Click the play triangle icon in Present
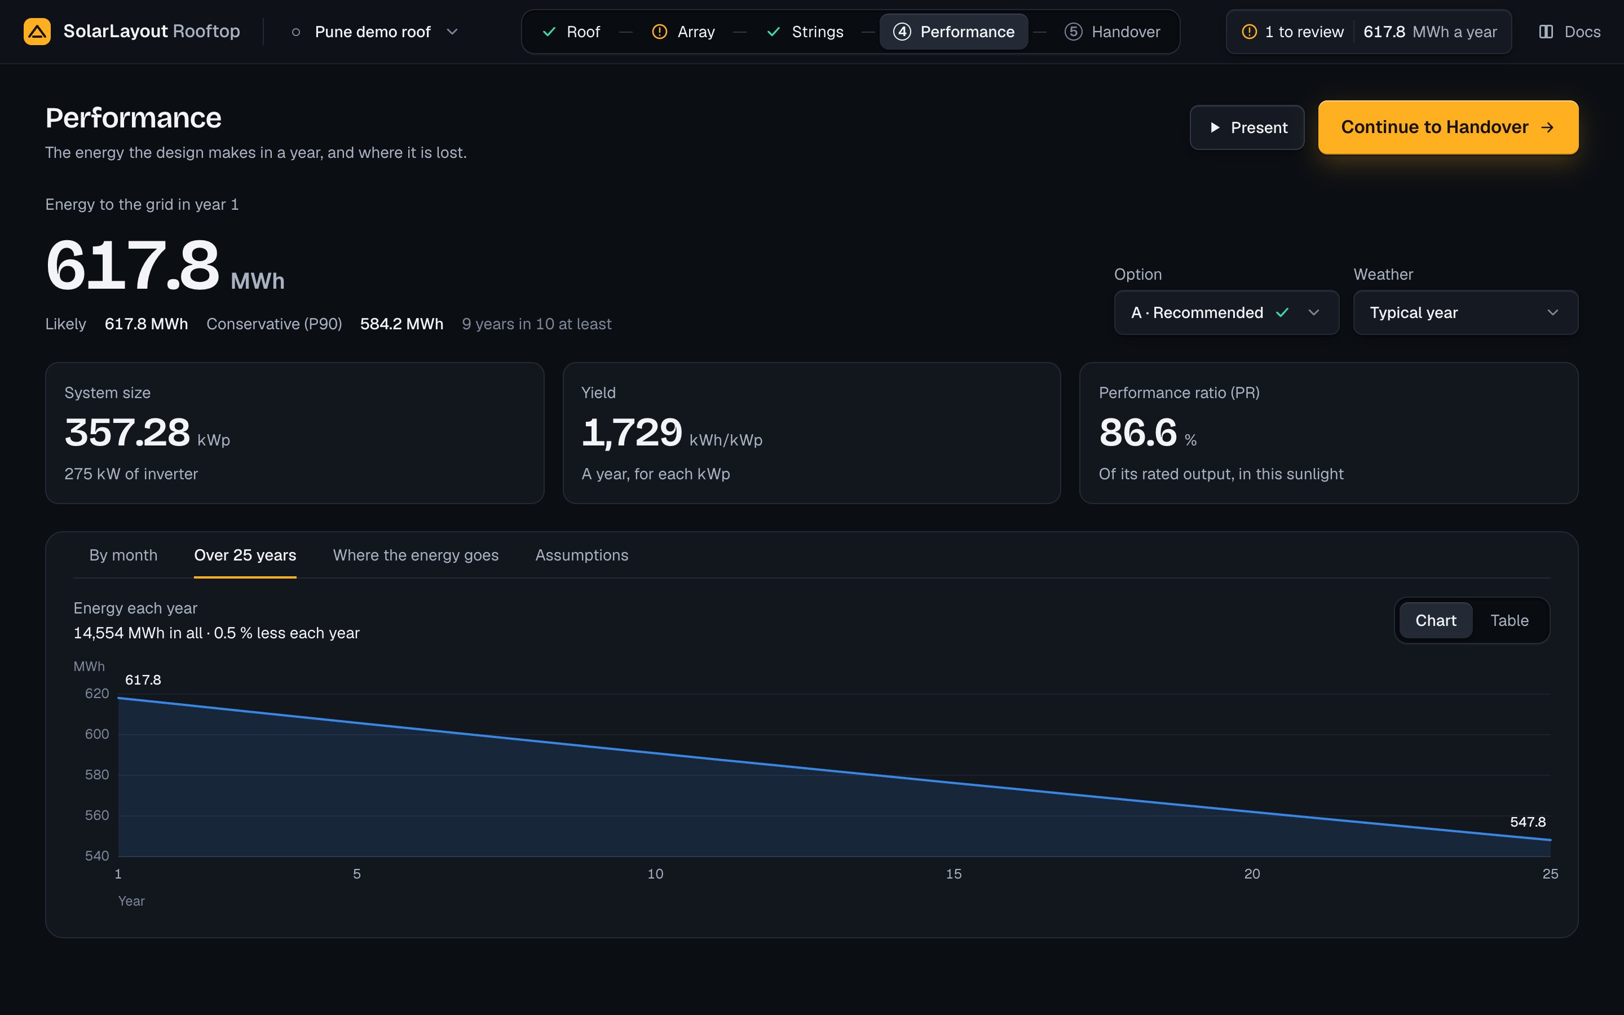 pos(1215,127)
